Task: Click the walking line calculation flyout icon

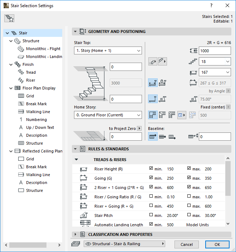Action: (162, 62)
